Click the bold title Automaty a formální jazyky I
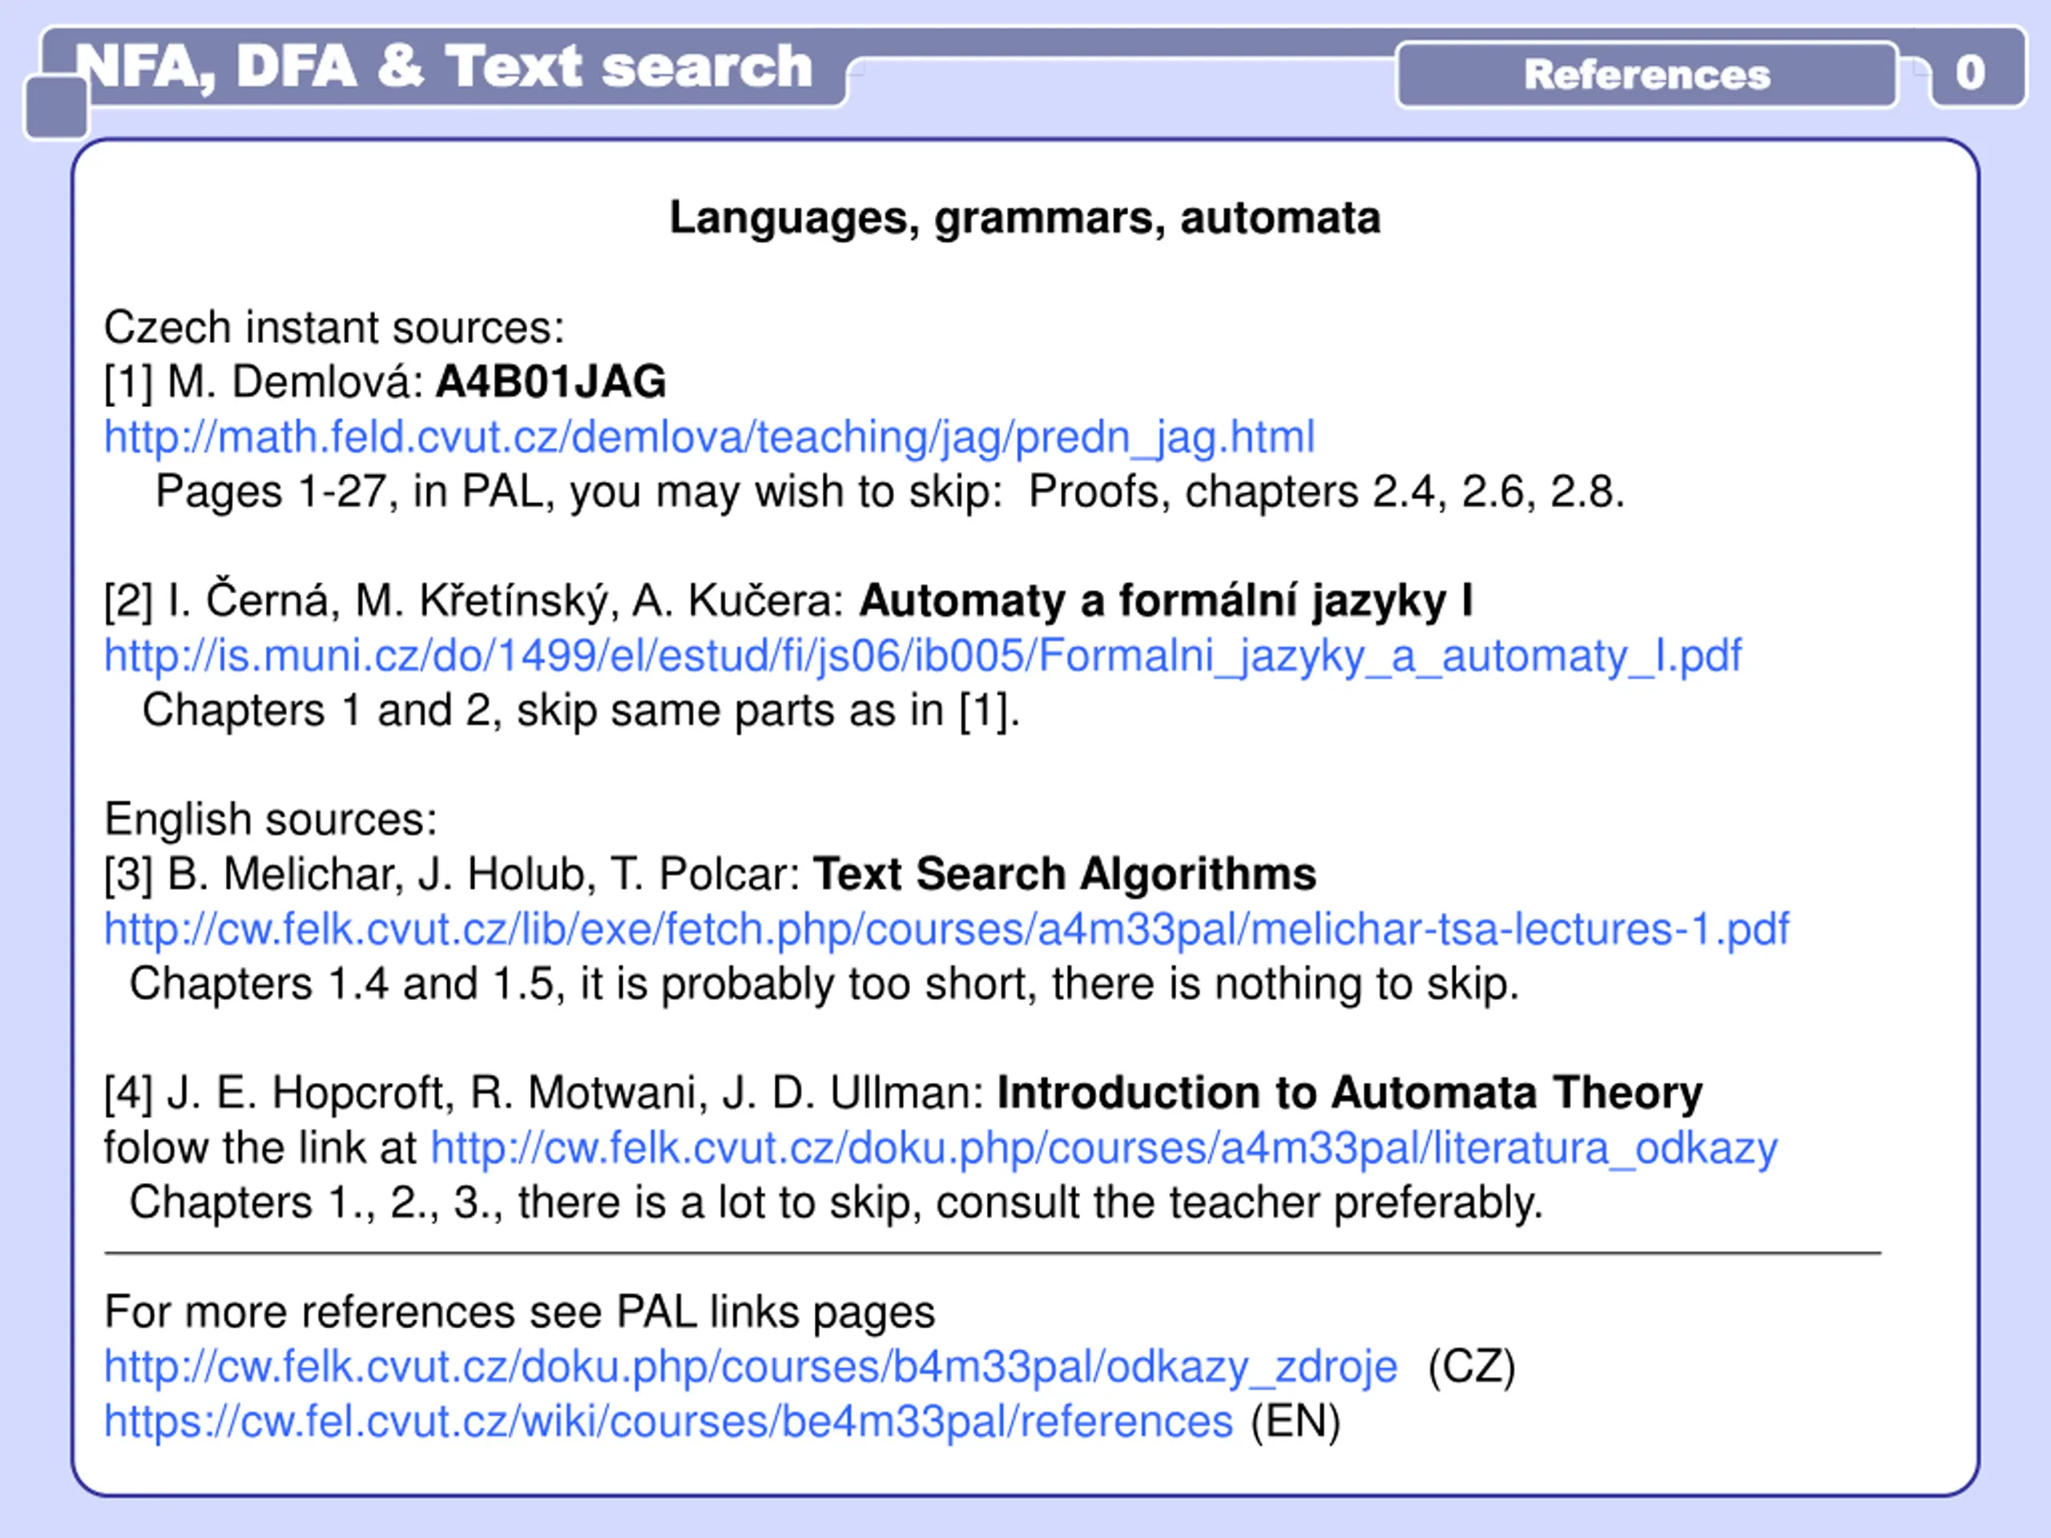 1166,601
